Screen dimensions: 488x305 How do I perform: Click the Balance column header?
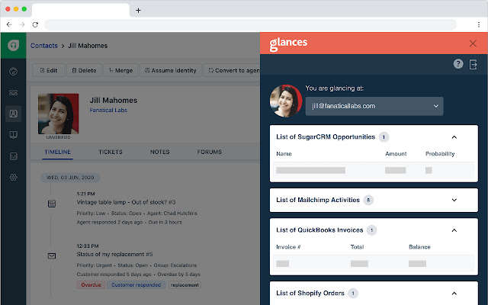[x=419, y=247]
